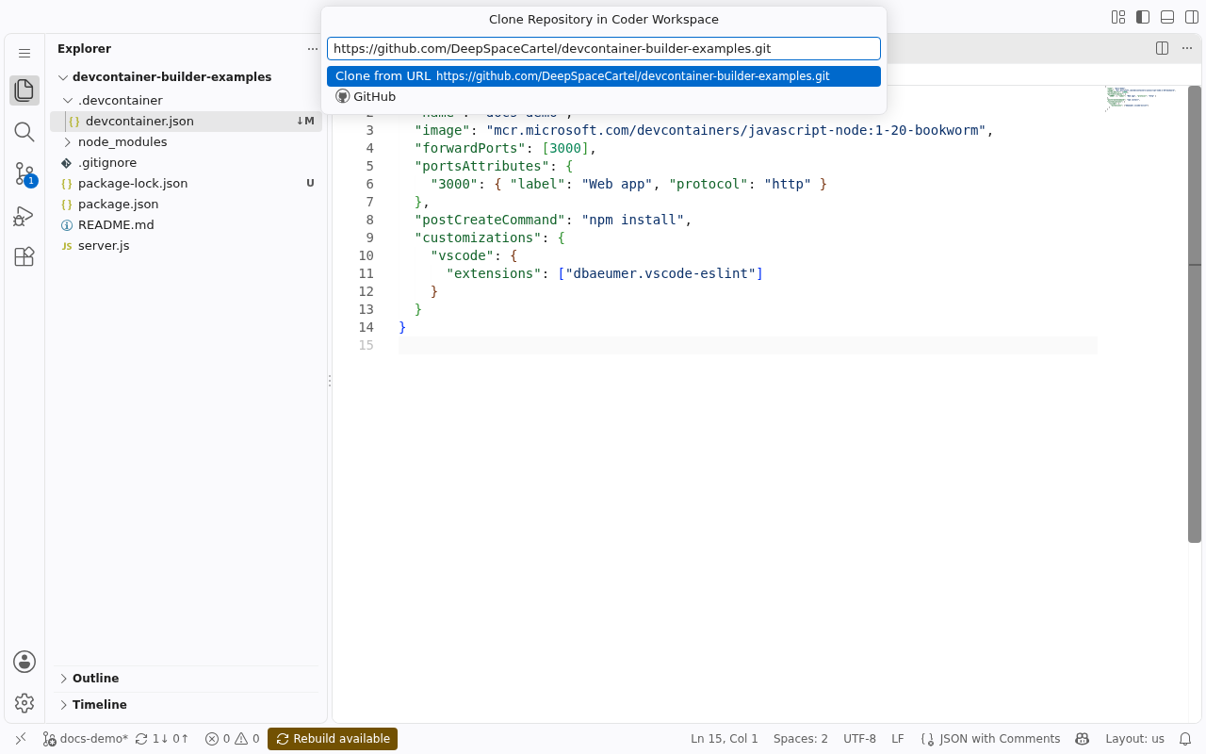This screenshot has height=754, width=1206.
Task: Split the editor to the right
Action: point(1163,48)
